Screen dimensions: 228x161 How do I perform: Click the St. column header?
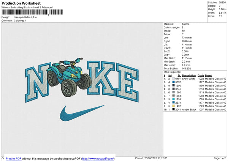click(179, 76)
